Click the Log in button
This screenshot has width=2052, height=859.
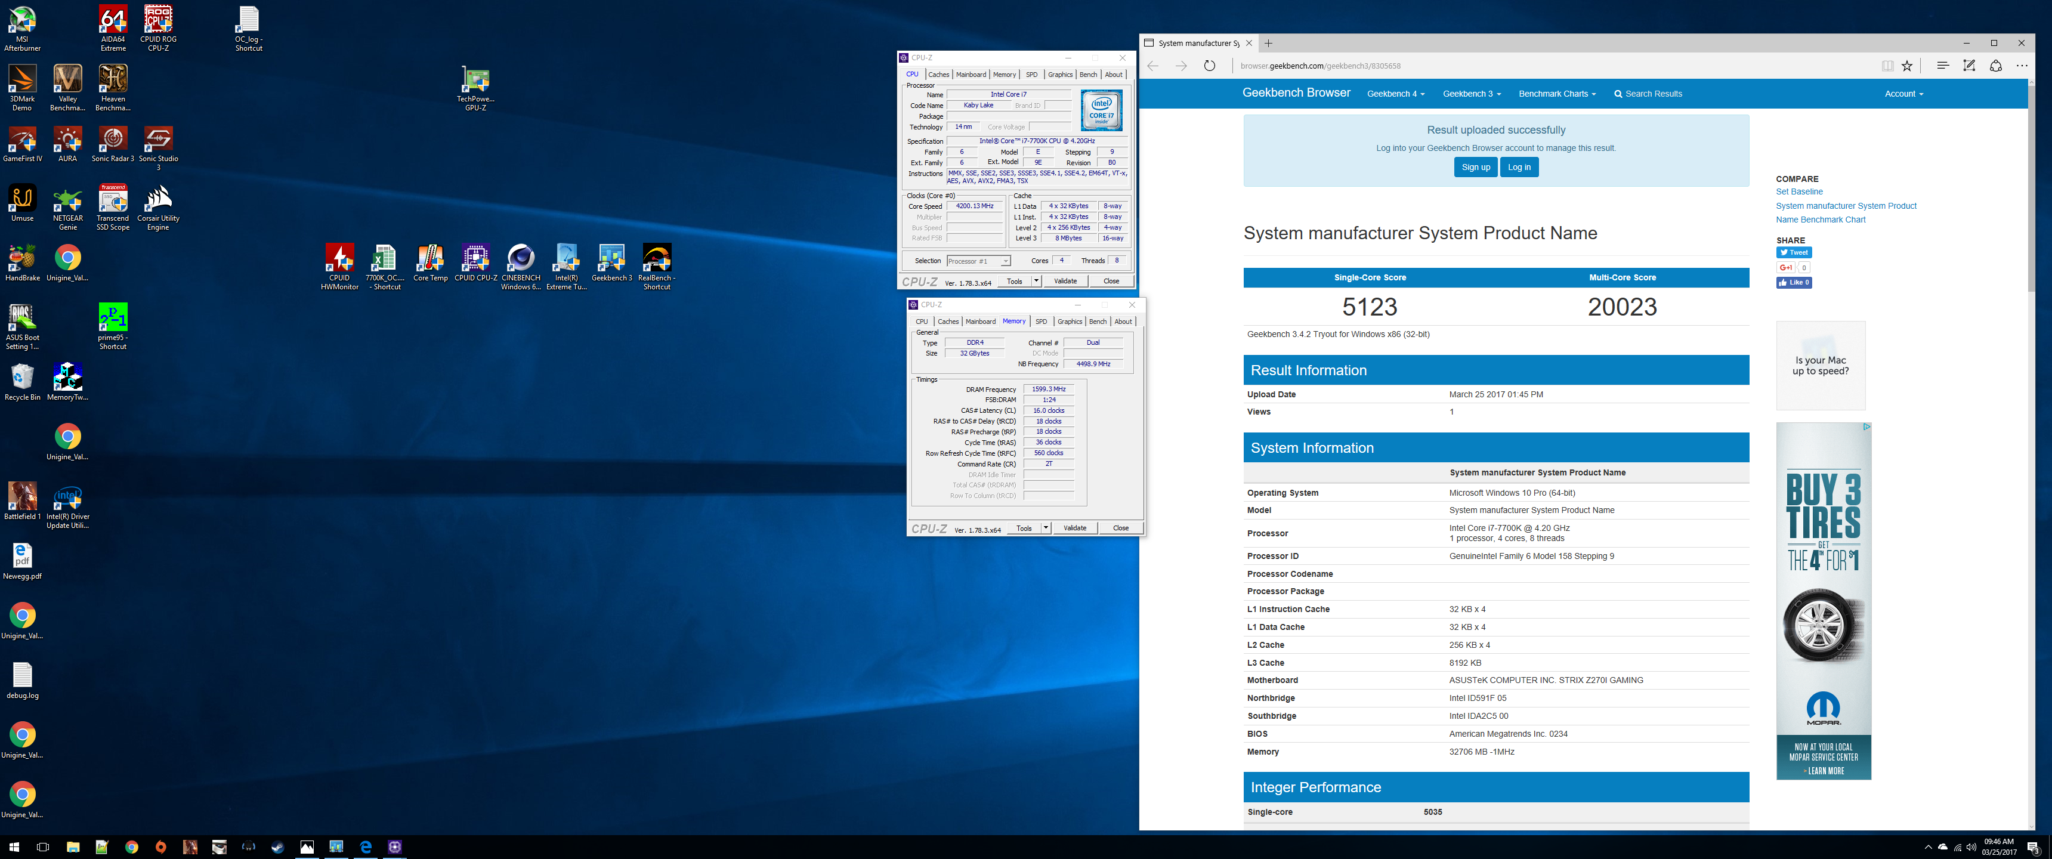[1519, 168]
